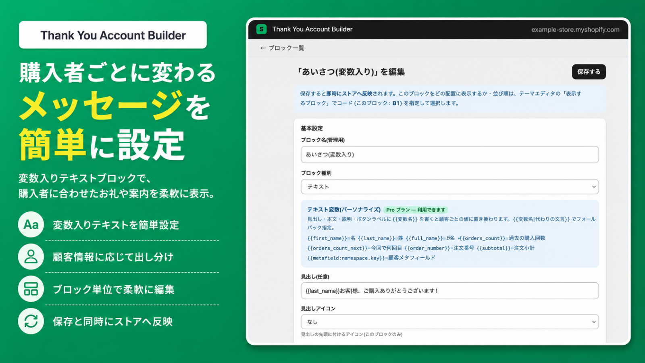Edit the ブロック名(管理用) input field
Screen dimensions: 645x363
point(449,154)
